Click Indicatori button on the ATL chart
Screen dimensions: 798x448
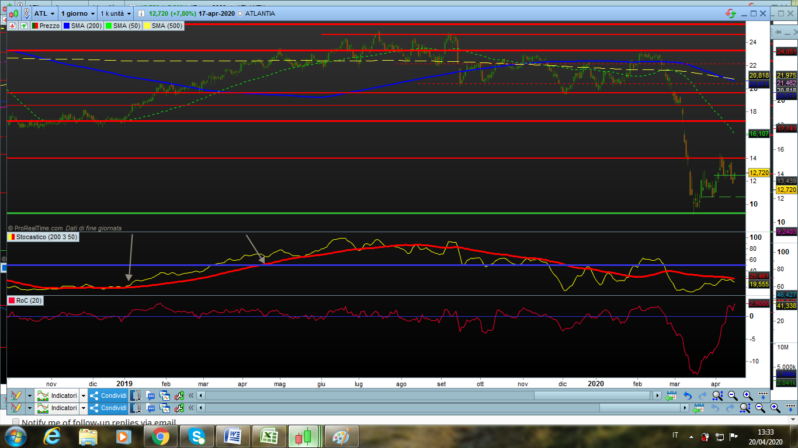(57, 395)
